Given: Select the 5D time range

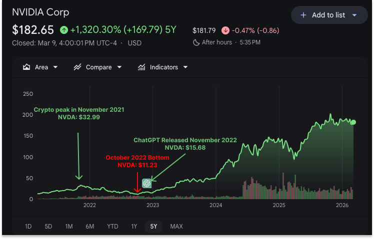Looking at the screenshot, I should 48,226.
